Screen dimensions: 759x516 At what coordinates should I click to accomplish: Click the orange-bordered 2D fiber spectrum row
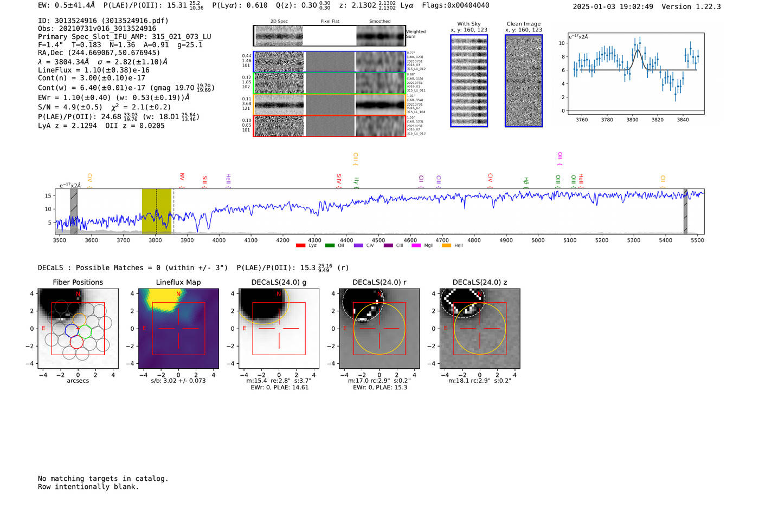(x=330, y=104)
